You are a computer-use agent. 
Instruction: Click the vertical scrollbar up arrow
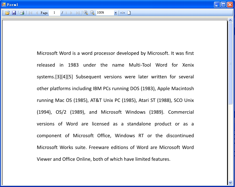coord(230,20)
